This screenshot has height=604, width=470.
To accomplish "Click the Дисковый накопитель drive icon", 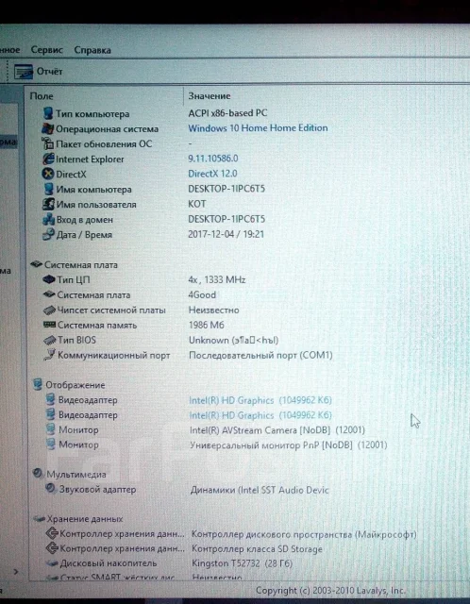I will [52, 563].
